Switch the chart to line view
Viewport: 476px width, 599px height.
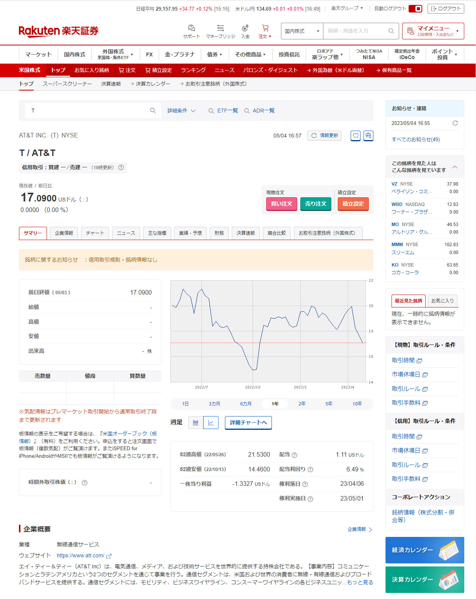click(x=211, y=423)
